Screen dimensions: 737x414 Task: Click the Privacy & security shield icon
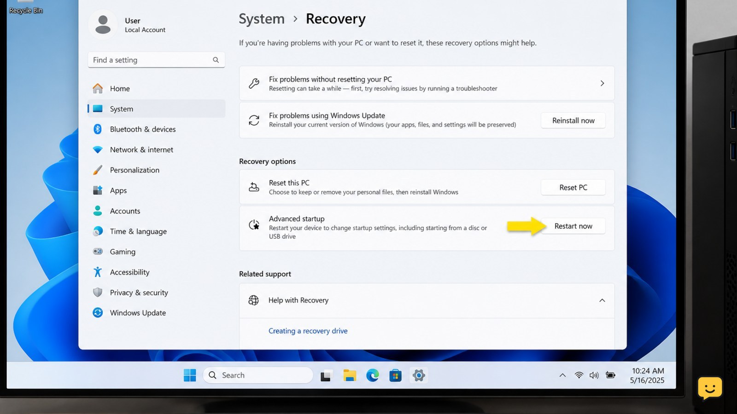pos(98,293)
